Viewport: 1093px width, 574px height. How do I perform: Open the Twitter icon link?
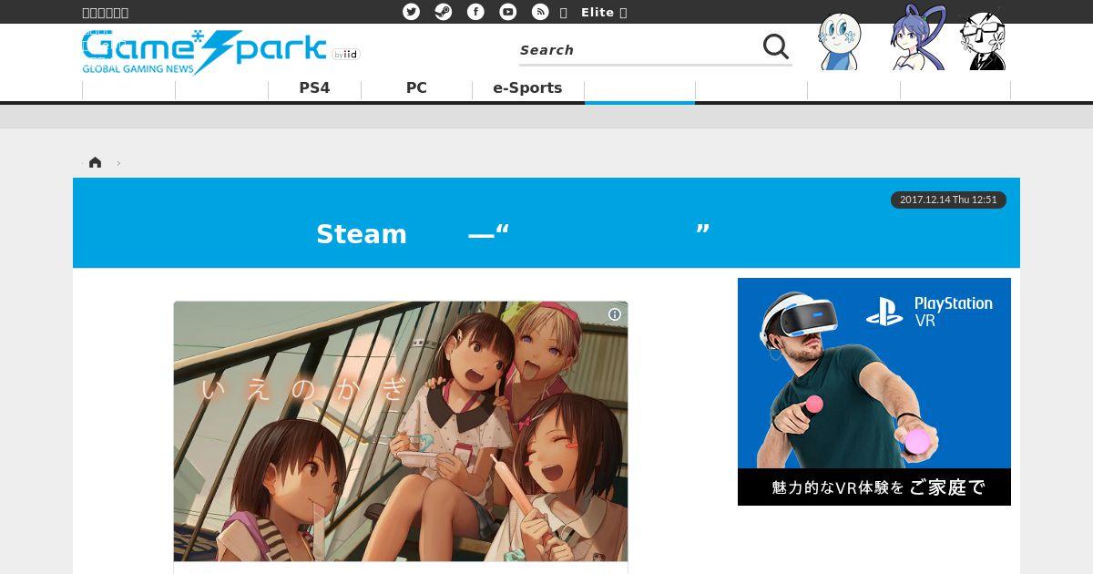(412, 12)
